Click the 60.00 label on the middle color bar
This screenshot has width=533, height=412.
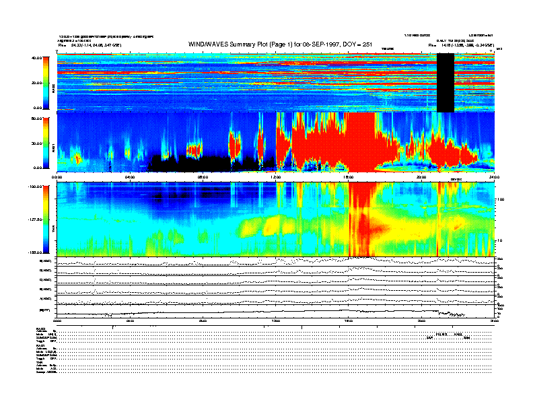36,118
